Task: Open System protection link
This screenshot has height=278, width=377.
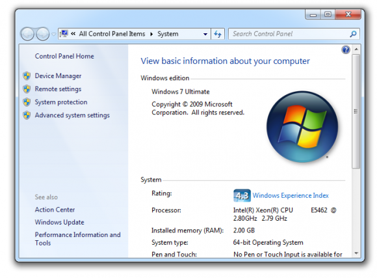Action: 61,102
